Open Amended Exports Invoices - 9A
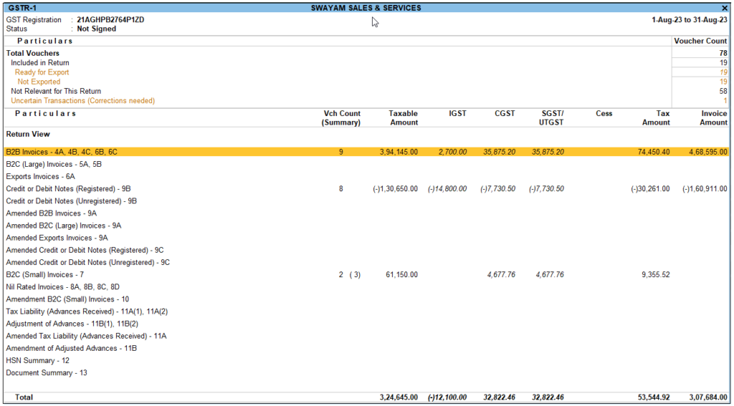Viewport: 734px width, 406px height. click(57, 238)
